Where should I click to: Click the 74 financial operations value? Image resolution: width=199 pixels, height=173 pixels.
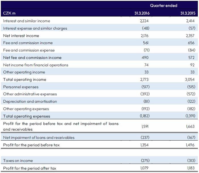(146, 65)
